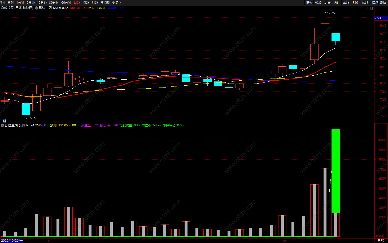Click the 实际V: 247245.88 value

(33, 125)
